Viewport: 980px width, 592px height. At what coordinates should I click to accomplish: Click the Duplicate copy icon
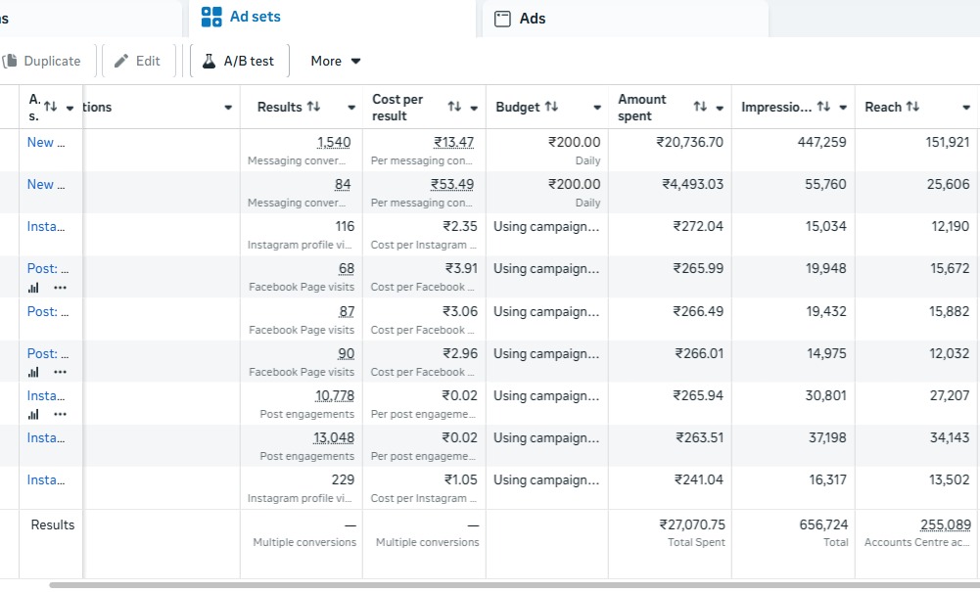[11, 61]
